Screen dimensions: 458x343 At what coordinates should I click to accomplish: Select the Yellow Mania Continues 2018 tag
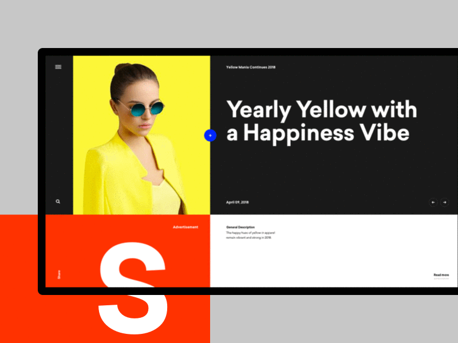250,66
